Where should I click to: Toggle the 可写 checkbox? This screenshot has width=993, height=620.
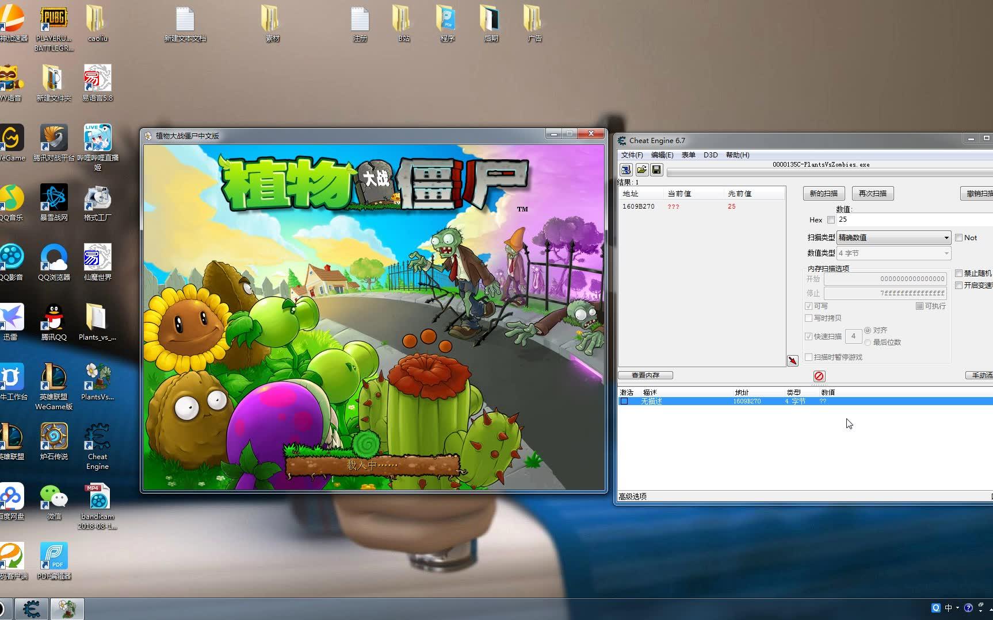[808, 306]
